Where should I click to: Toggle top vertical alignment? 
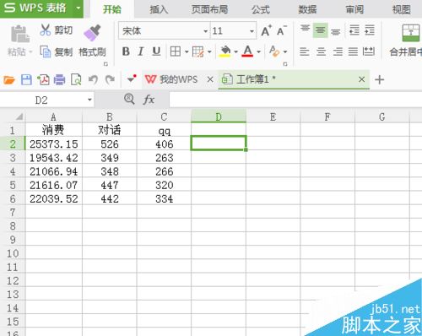click(x=305, y=30)
